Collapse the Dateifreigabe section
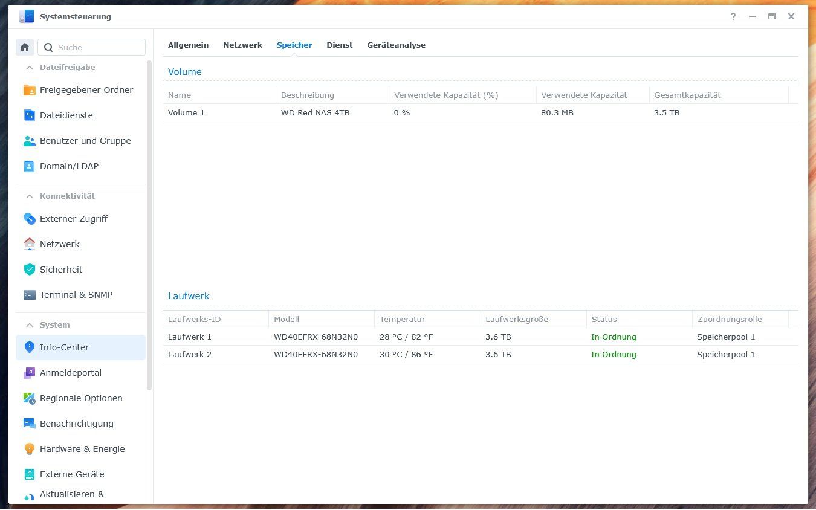This screenshot has width=816, height=510. (28, 68)
